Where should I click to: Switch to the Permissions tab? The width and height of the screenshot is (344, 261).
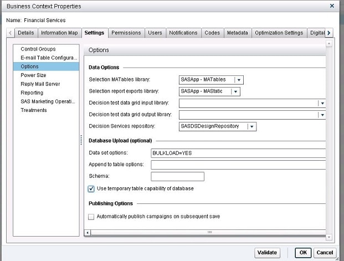coord(126,33)
